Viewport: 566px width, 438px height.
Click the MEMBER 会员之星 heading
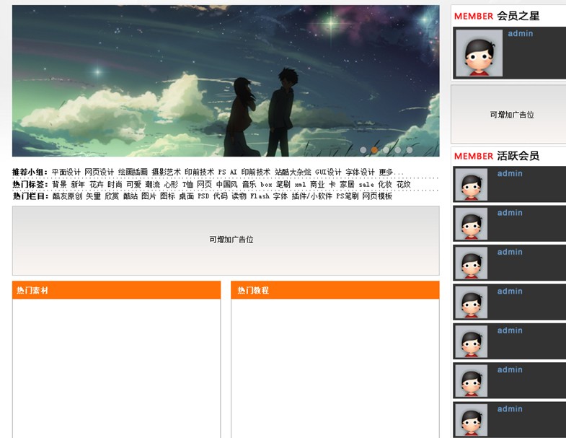[x=497, y=16]
